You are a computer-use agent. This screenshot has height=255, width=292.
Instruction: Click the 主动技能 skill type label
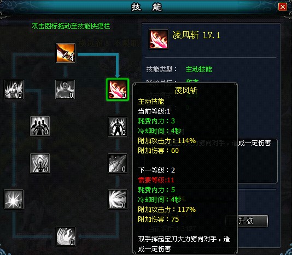(198, 69)
